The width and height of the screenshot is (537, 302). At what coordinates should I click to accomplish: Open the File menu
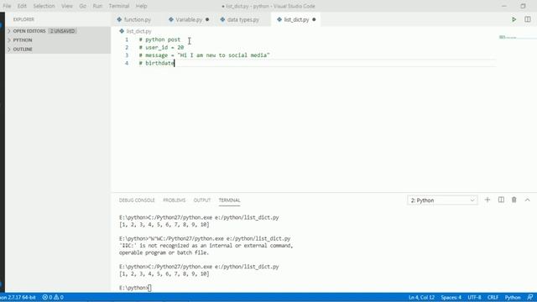click(x=7, y=6)
